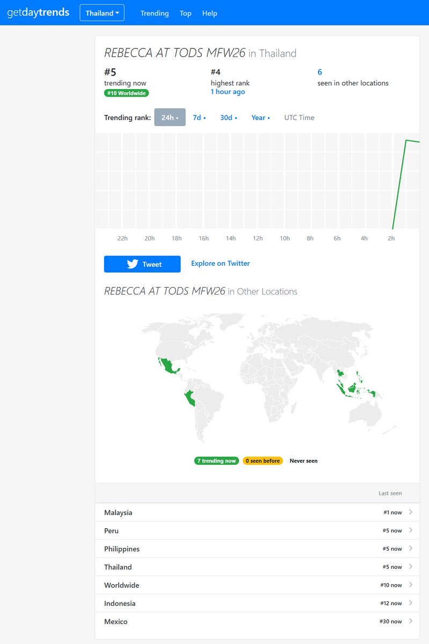Screen dimensions: 429x644
Task: Open the Worldwide location row
Action: (257, 586)
